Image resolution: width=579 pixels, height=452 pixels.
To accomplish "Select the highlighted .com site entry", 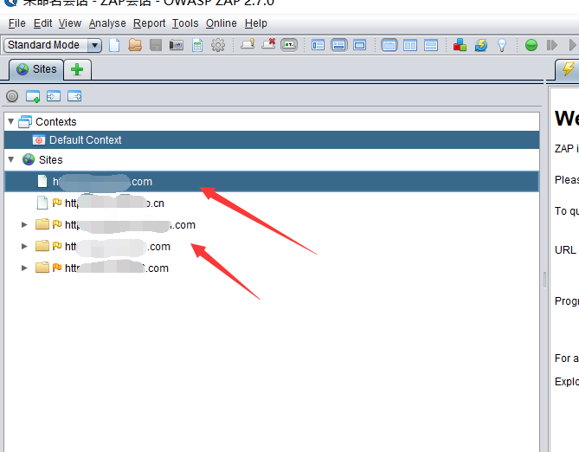I will [272, 182].
